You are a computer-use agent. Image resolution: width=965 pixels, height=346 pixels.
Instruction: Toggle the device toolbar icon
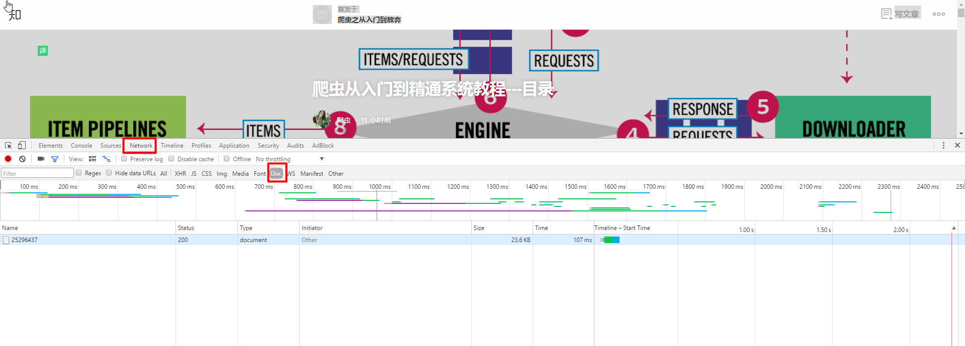coord(22,146)
